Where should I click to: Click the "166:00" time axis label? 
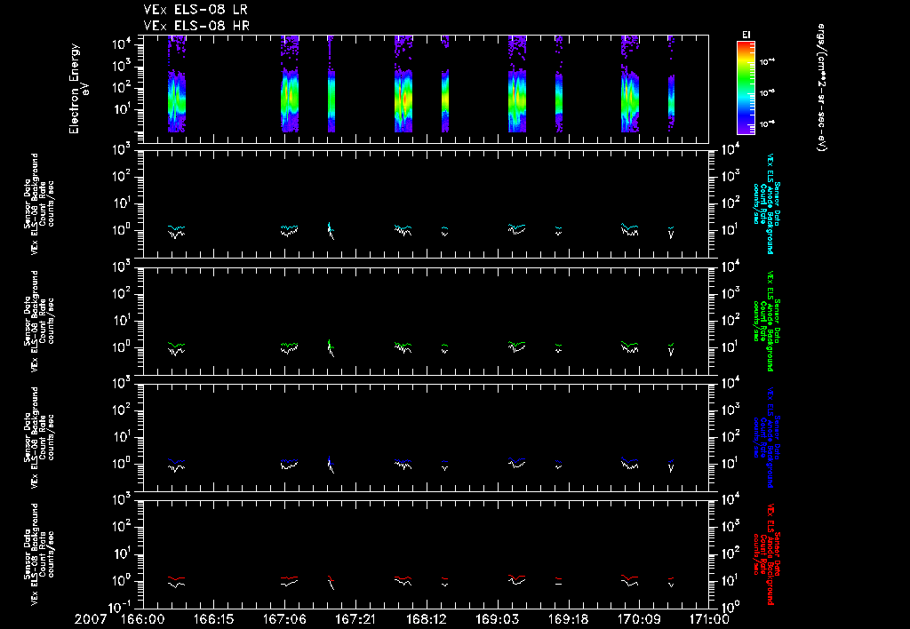(x=143, y=619)
